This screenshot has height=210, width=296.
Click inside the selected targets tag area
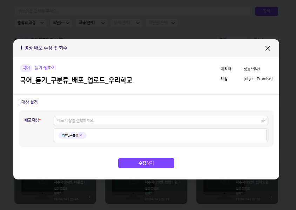coord(175,135)
